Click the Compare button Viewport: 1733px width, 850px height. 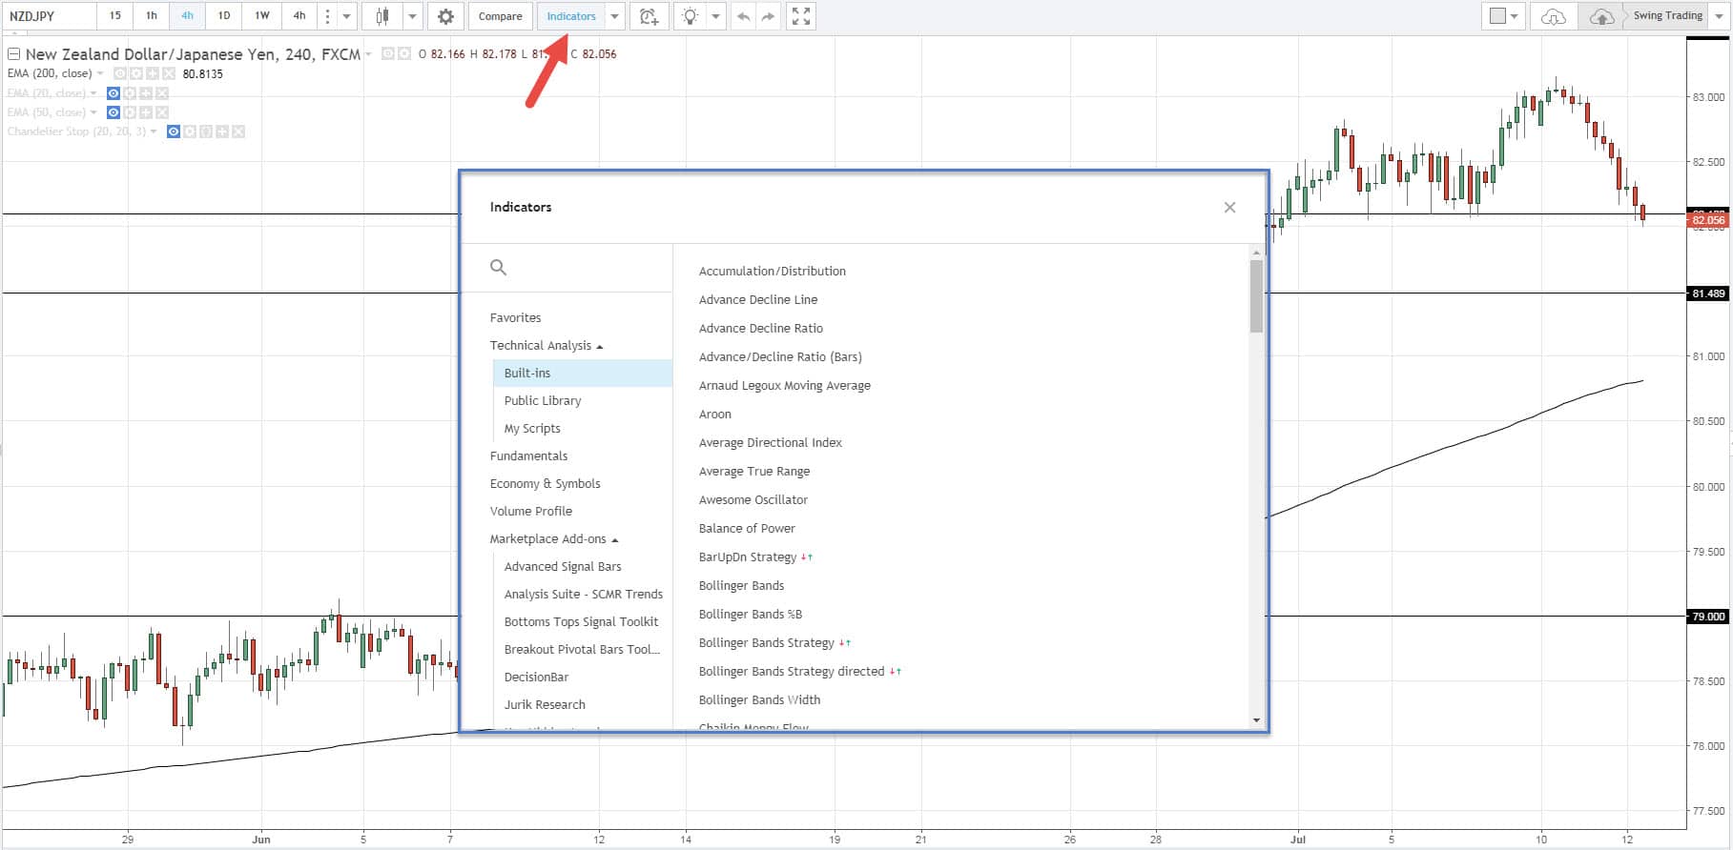pyautogui.click(x=500, y=16)
